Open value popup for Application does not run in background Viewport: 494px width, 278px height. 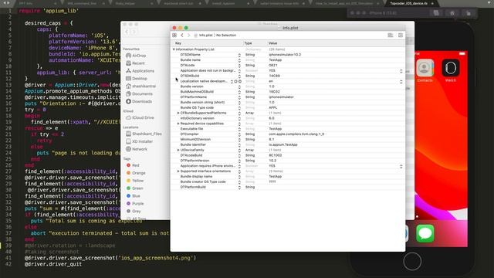pos(401,71)
